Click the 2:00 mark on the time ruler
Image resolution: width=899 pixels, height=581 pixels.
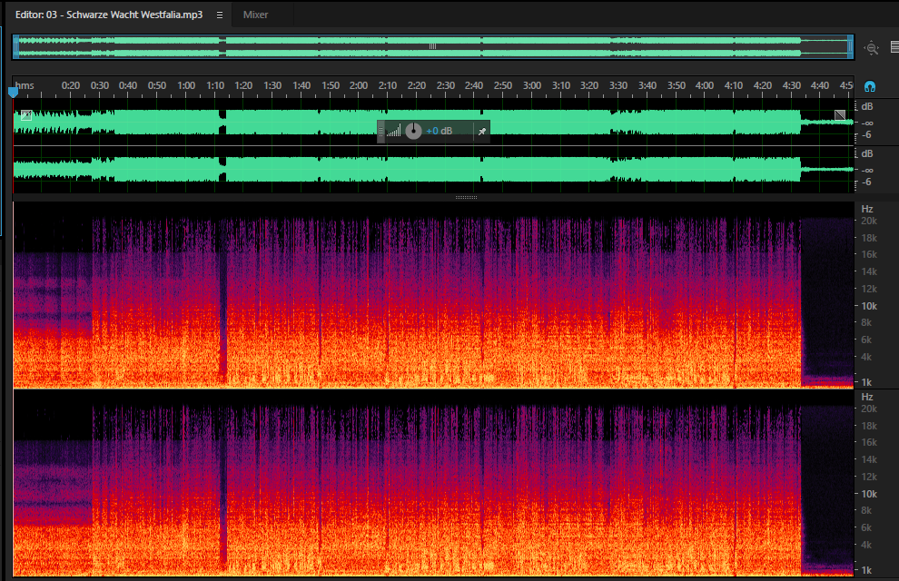tap(359, 86)
